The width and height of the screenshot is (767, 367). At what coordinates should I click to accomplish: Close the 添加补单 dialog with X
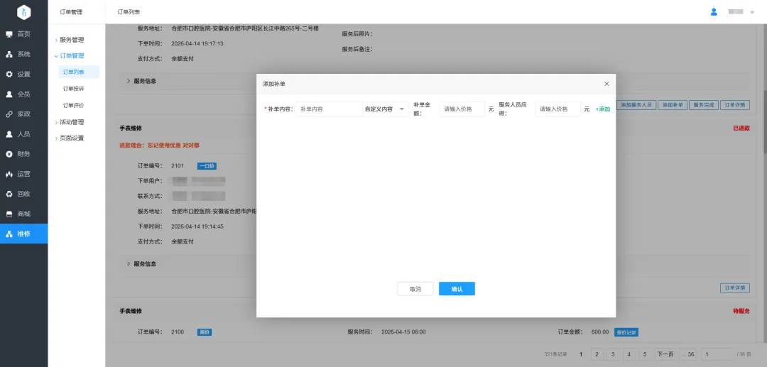pos(606,84)
